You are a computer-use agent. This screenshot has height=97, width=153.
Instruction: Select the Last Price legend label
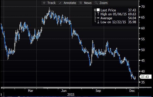108,10
